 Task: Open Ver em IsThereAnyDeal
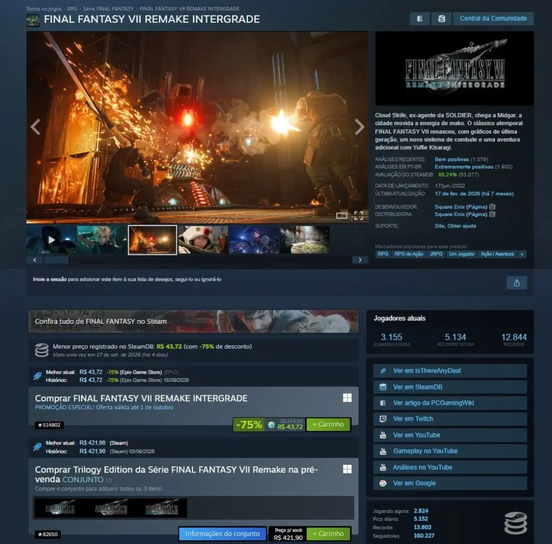(450, 371)
